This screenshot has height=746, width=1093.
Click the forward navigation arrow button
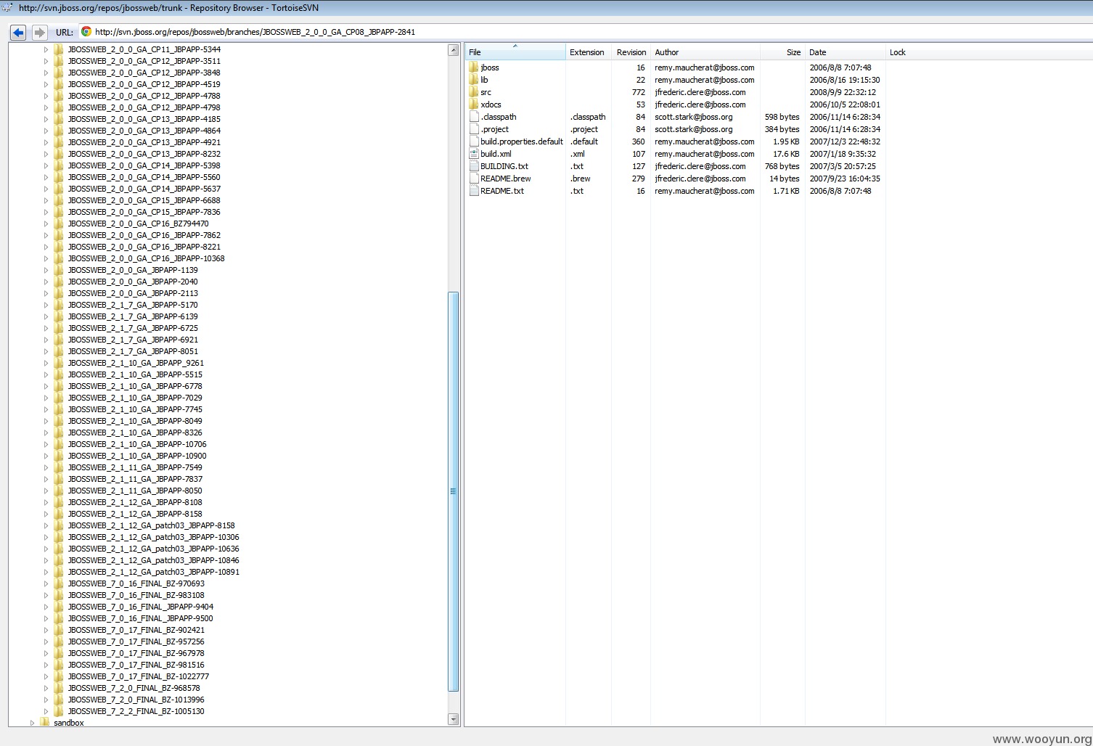[x=40, y=32]
